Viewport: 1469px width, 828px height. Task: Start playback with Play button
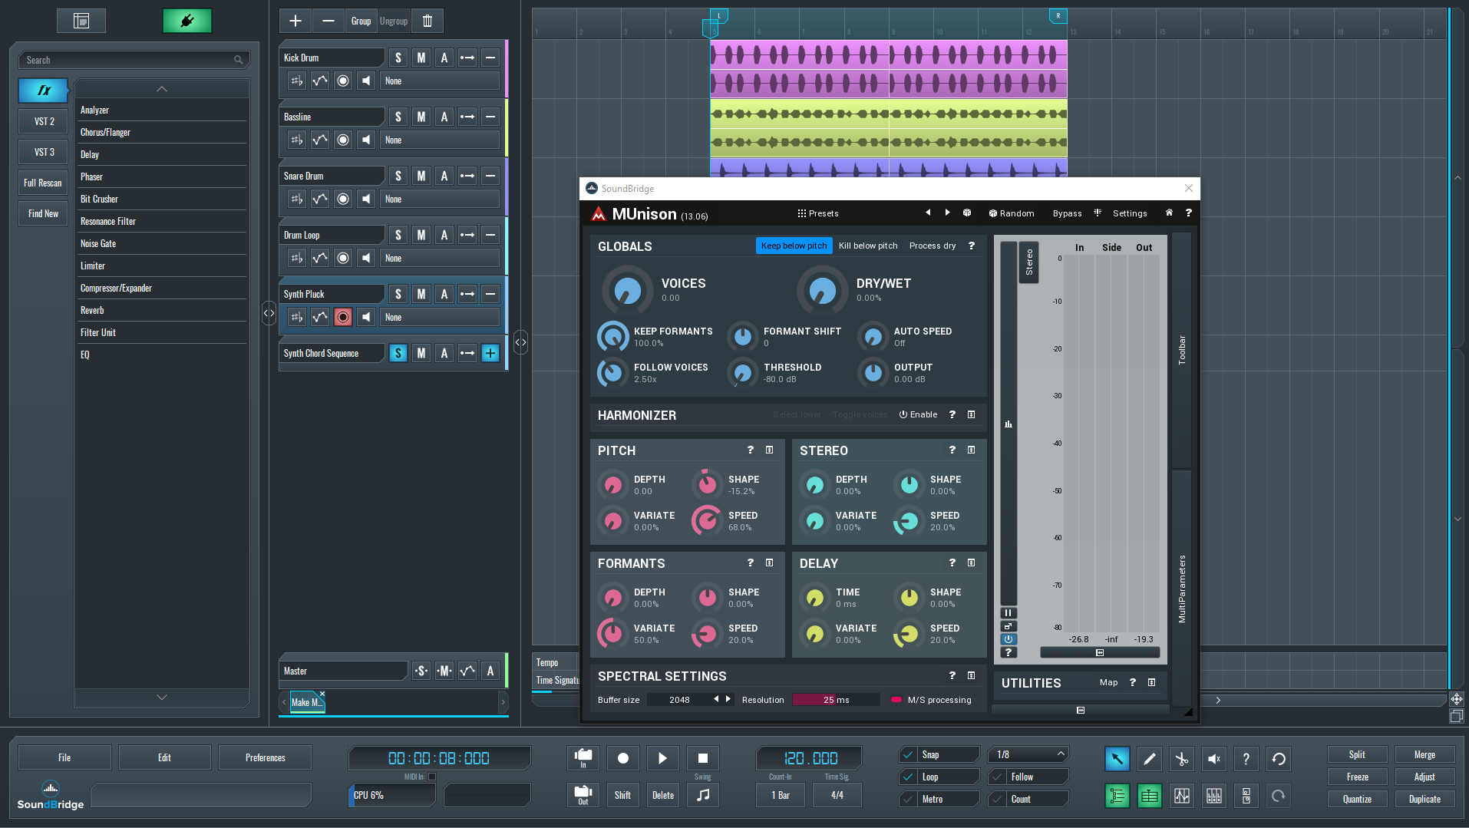click(x=662, y=758)
